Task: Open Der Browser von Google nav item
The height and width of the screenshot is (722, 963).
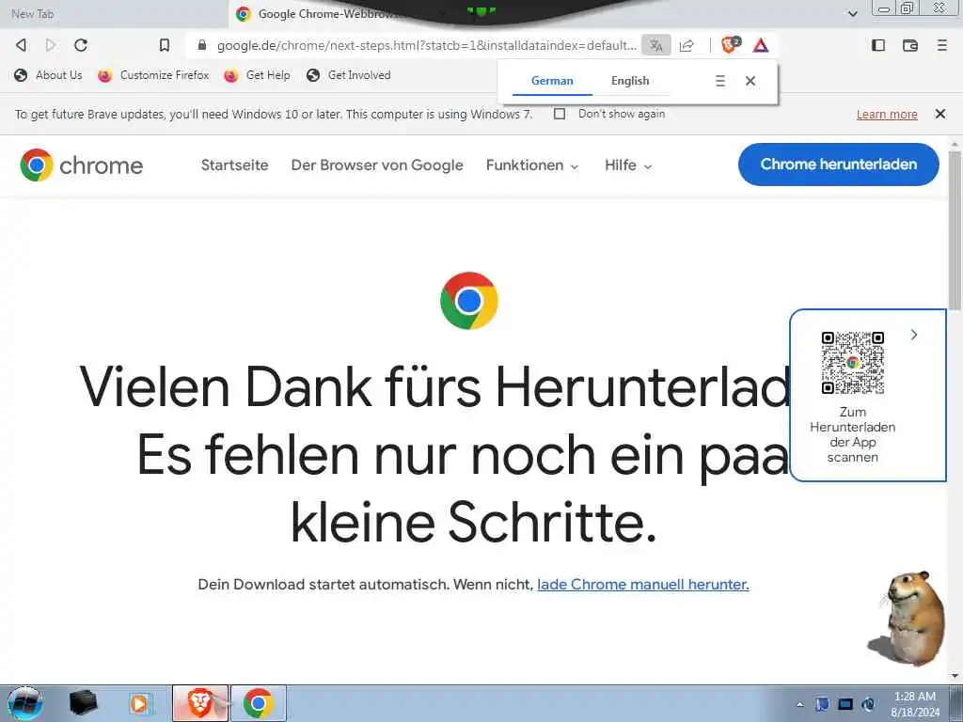Action: pos(377,165)
